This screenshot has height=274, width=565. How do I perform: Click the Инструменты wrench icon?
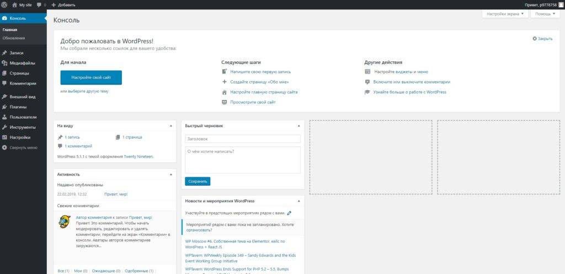[x=4, y=127]
